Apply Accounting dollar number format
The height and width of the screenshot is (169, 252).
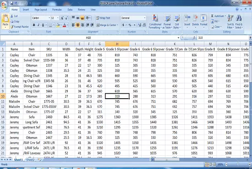[123, 25]
